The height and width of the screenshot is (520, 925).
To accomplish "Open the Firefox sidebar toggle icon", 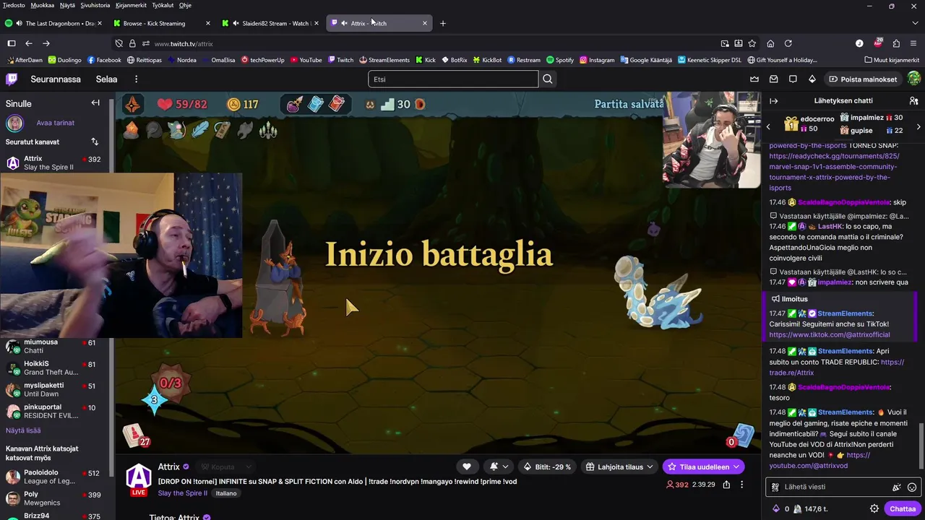I will click(x=12, y=43).
